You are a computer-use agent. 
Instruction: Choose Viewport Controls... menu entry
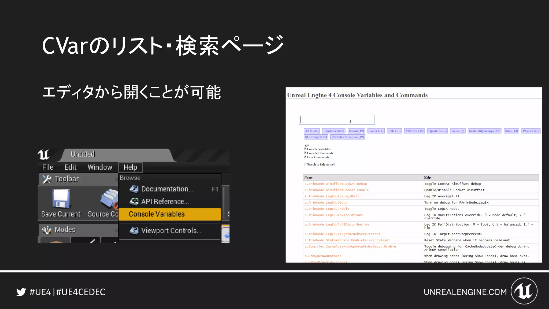[x=170, y=231]
